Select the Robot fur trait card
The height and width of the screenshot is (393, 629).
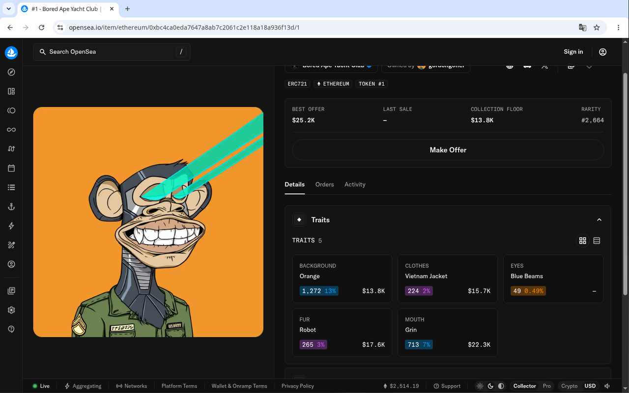pos(342,332)
